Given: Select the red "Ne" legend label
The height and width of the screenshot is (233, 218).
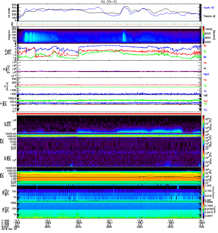Looking at the screenshot, I should pyautogui.click(x=205, y=63).
